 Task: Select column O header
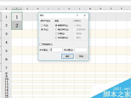111,9
